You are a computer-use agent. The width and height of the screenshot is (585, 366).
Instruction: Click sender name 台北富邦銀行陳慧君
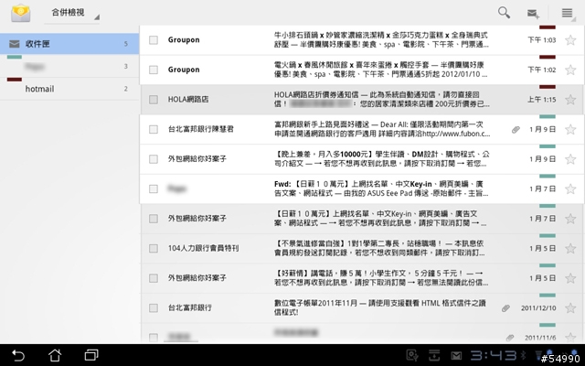(x=201, y=129)
